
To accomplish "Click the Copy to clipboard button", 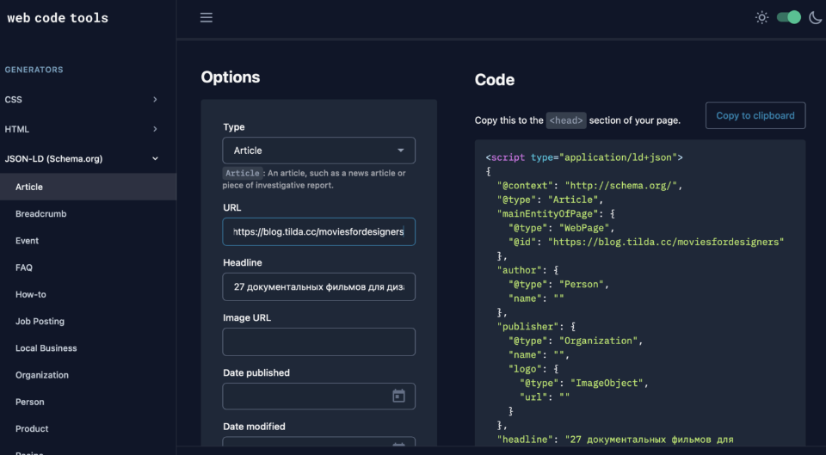I will [x=755, y=115].
